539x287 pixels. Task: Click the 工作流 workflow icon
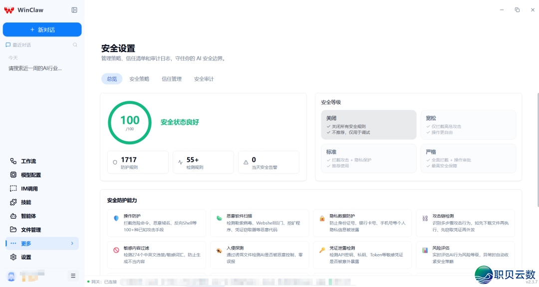13,161
